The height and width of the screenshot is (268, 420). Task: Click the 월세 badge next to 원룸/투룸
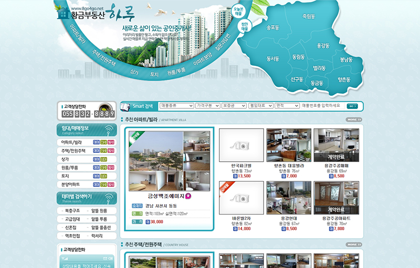click(x=111, y=167)
